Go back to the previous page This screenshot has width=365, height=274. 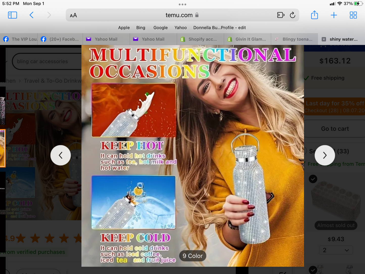[x=32, y=15]
